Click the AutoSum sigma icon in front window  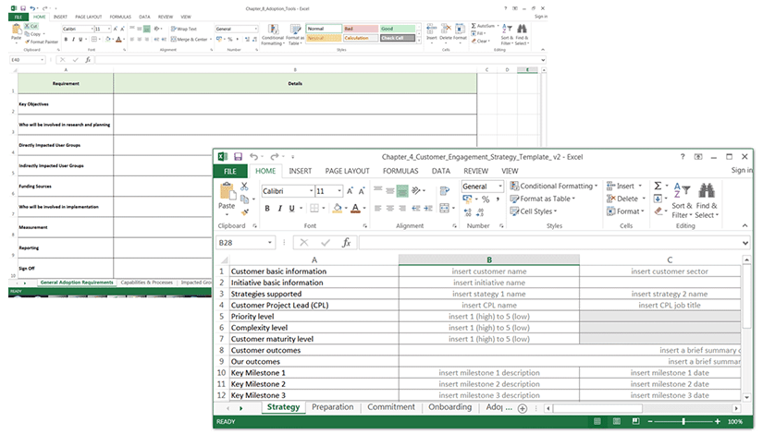[x=658, y=186]
